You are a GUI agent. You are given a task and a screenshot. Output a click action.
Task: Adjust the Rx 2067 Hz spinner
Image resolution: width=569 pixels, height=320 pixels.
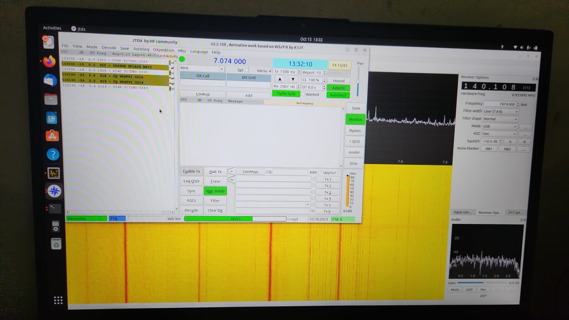pos(298,86)
